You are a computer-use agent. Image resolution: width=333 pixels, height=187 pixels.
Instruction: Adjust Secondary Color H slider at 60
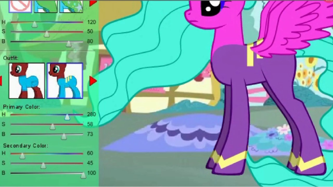click(x=22, y=156)
